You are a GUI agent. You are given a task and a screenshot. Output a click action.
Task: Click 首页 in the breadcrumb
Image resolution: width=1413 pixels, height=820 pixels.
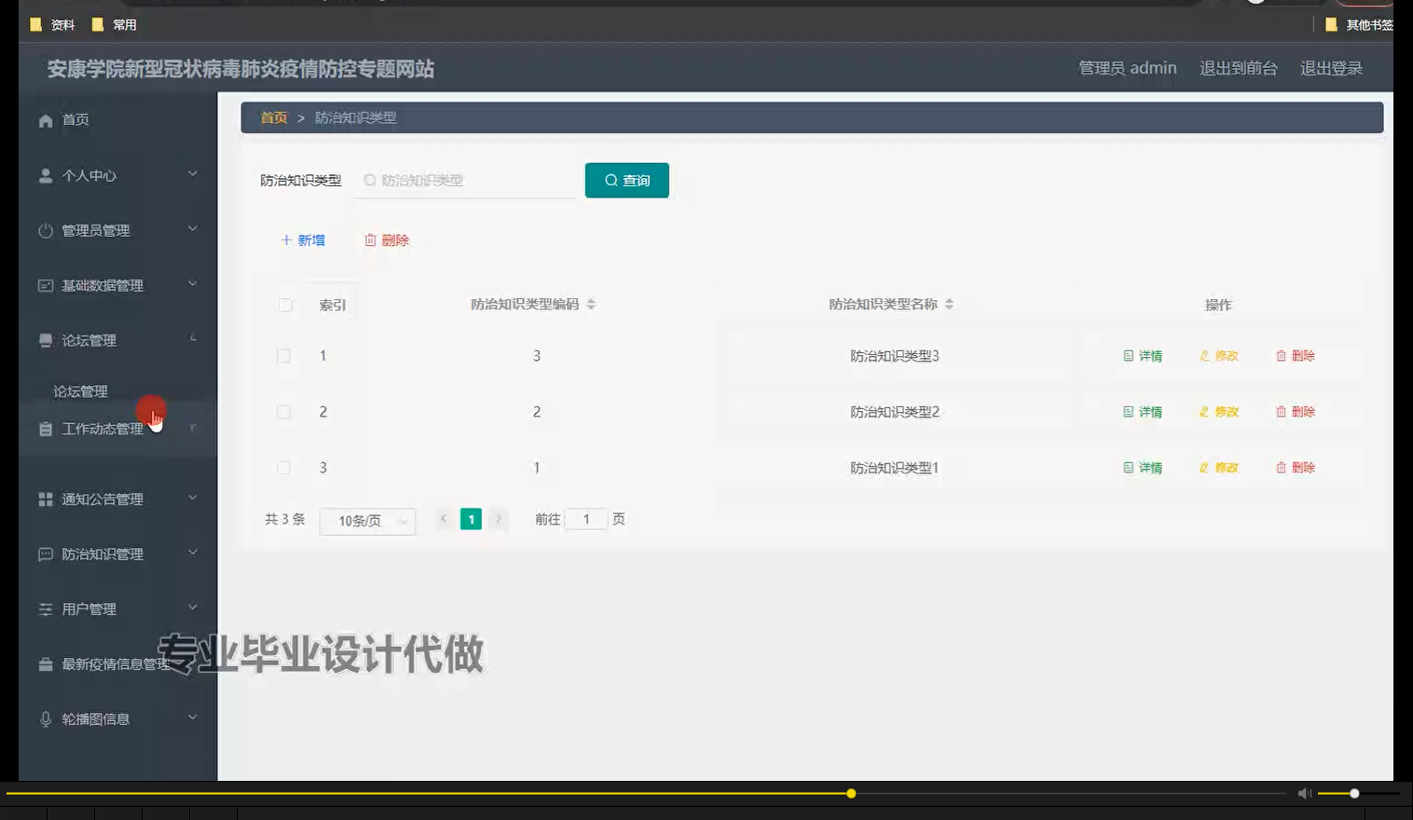(x=273, y=117)
